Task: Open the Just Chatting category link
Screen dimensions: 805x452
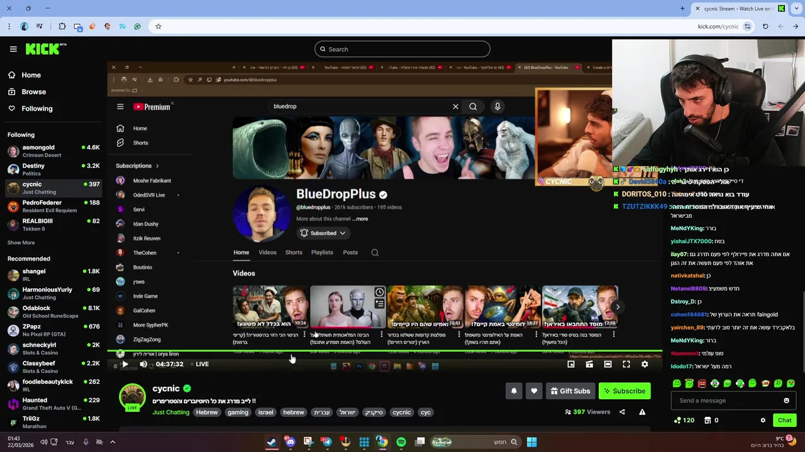Action: pos(170,412)
